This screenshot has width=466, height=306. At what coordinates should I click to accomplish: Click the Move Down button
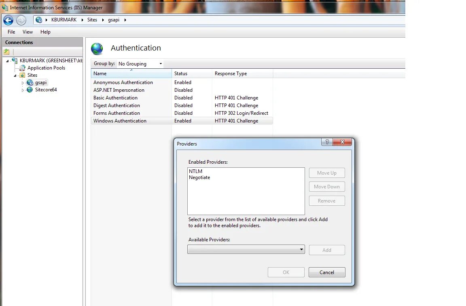pos(327,187)
